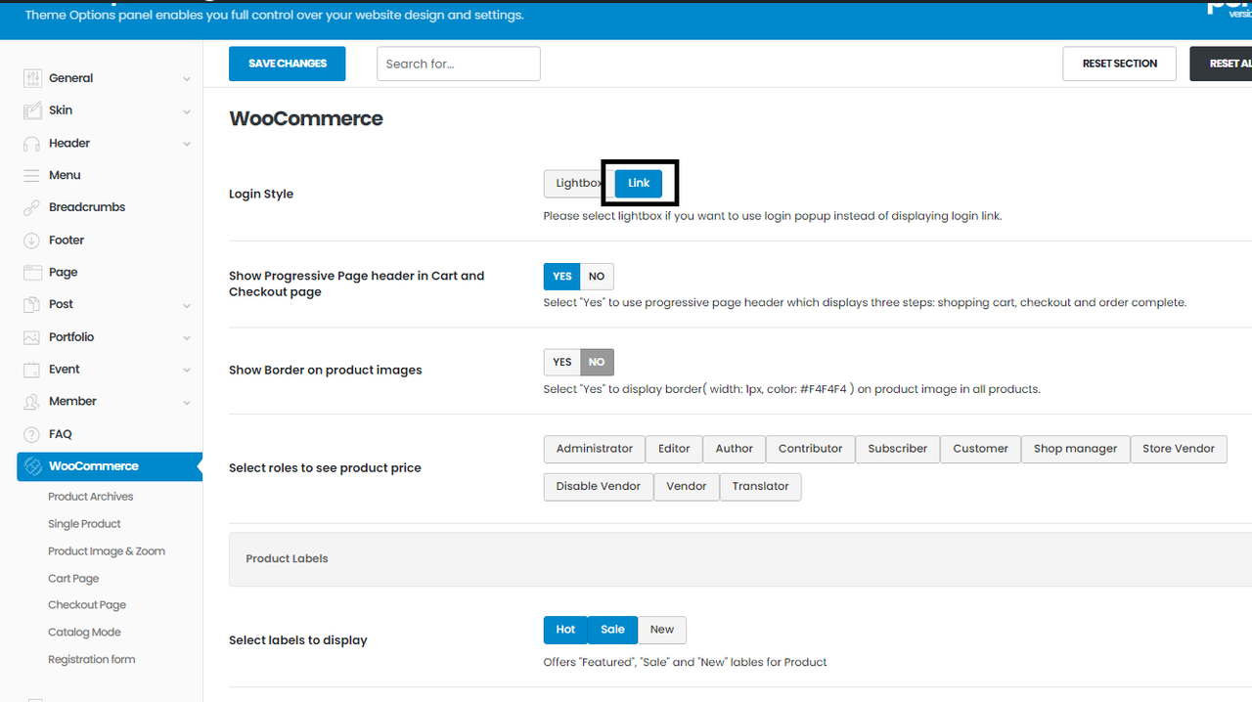Click the Skin section icon
This screenshot has height=702, width=1252.
point(32,110)
